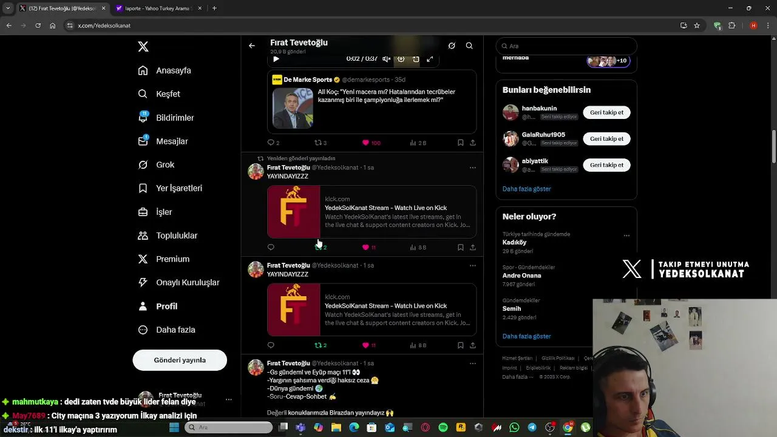Click the Ara search field on X
This screenshot has height=437, width=777.
pos(566,46)
